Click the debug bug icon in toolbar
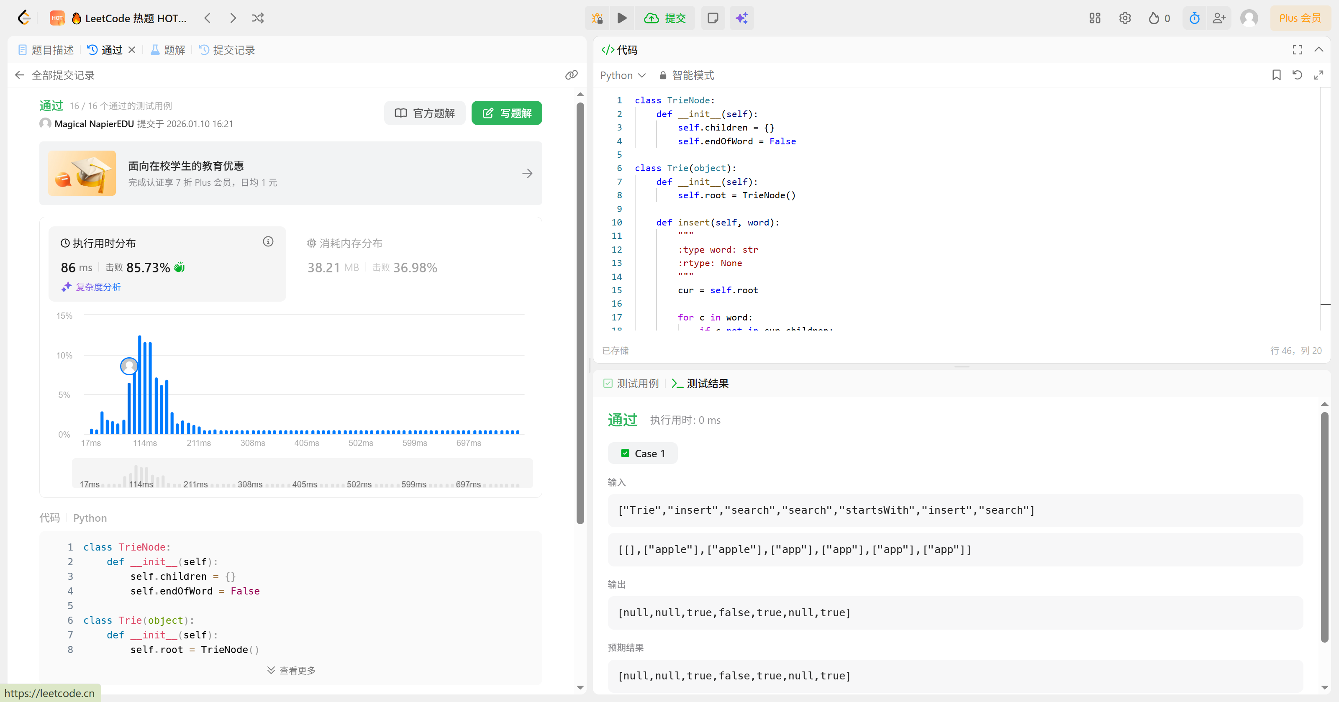The width and height of the screenshot is (1339, 702). point(597,18)
